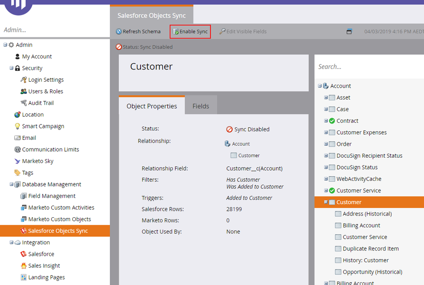Focus the object Search field
Screen dimensions: 424x285
(x=369, y=66)
